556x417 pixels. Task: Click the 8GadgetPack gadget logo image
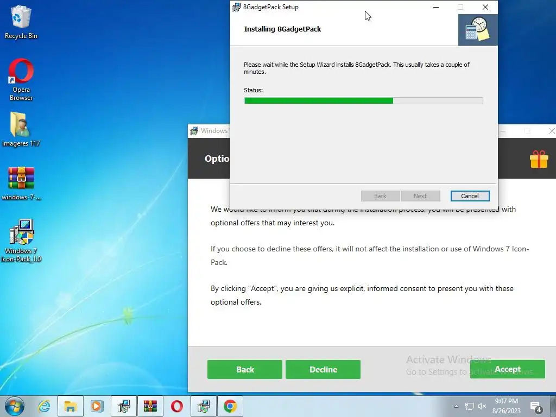tap(478, 30)
